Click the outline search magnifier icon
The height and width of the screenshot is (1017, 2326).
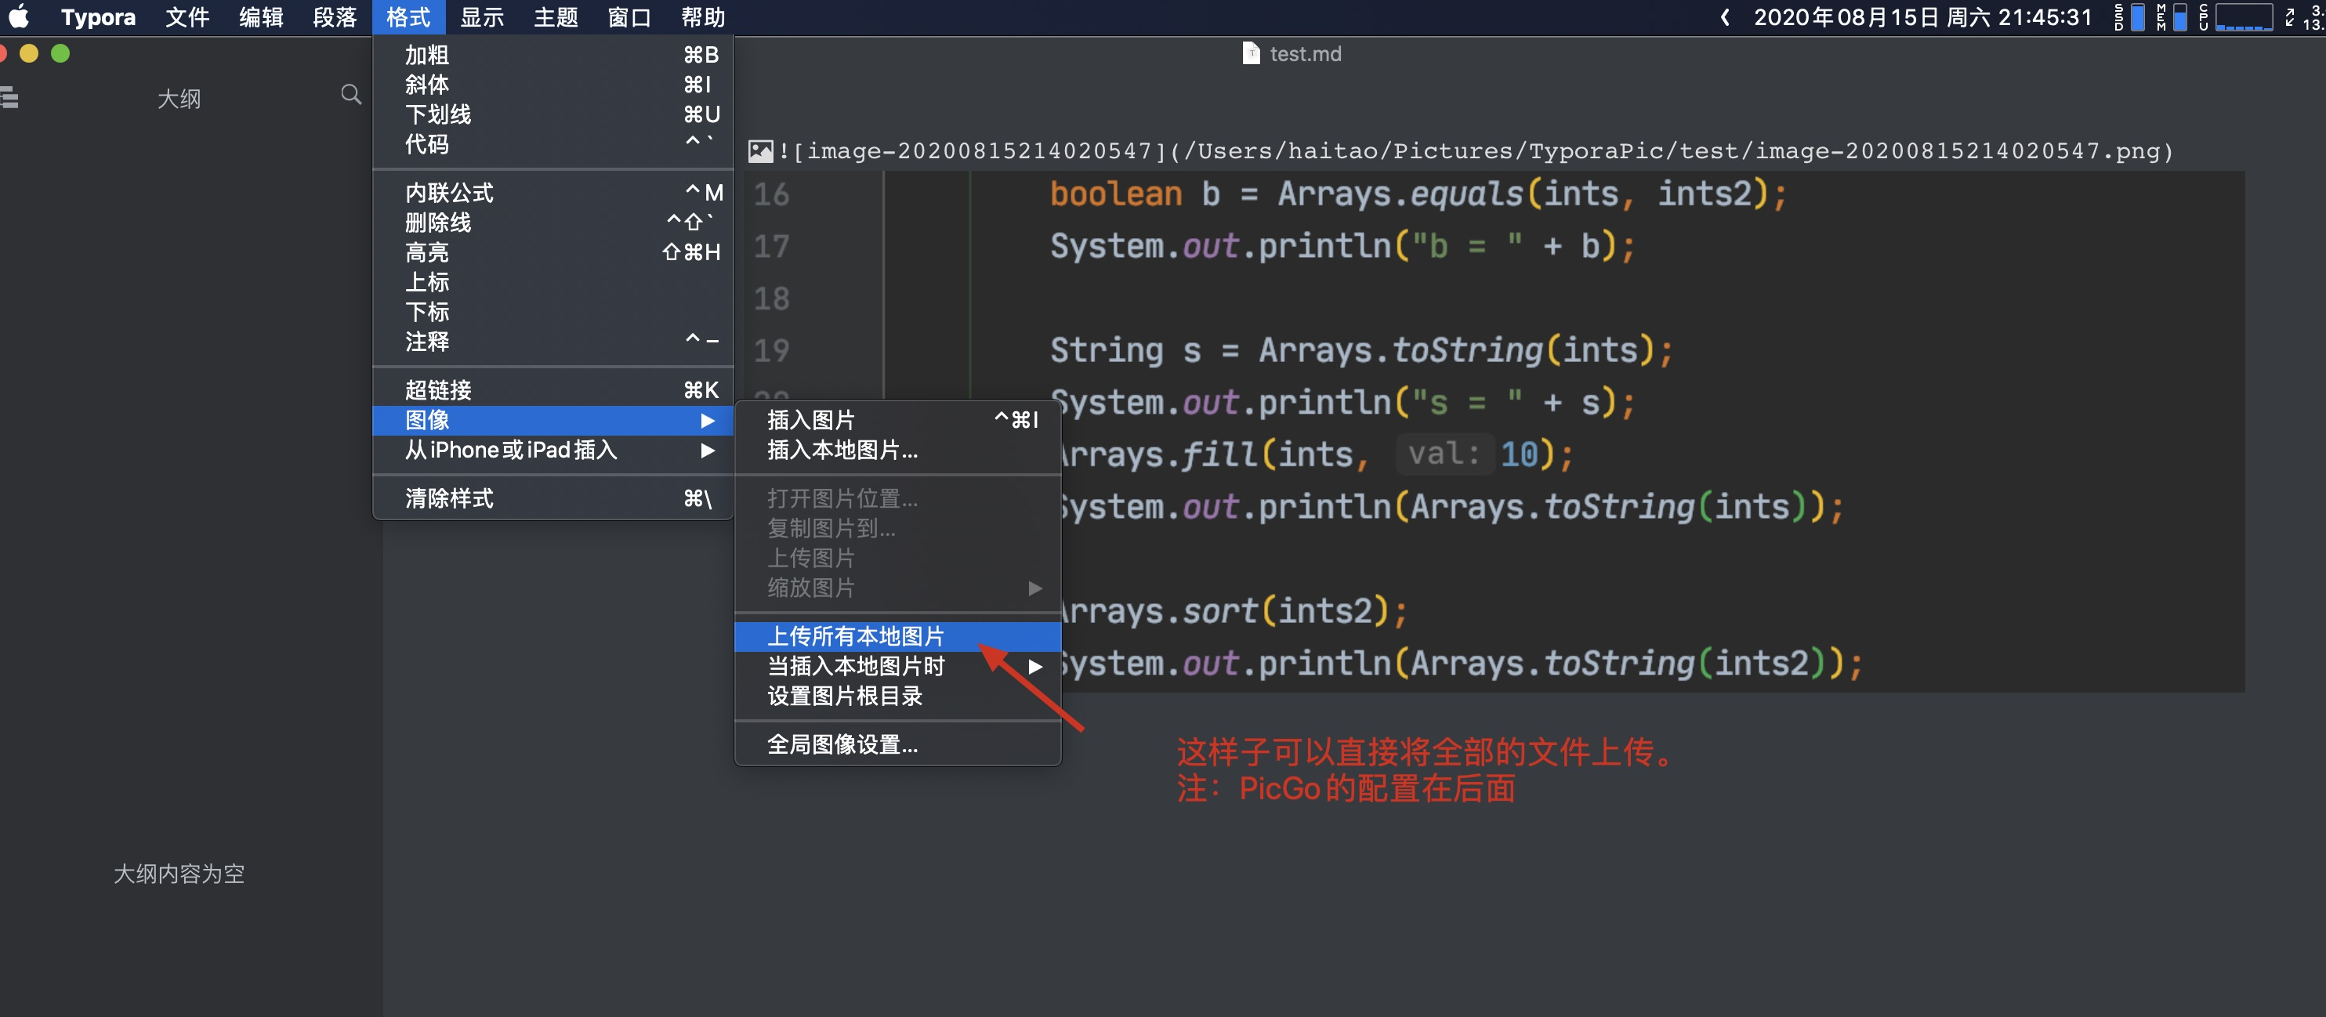(350, 95)
